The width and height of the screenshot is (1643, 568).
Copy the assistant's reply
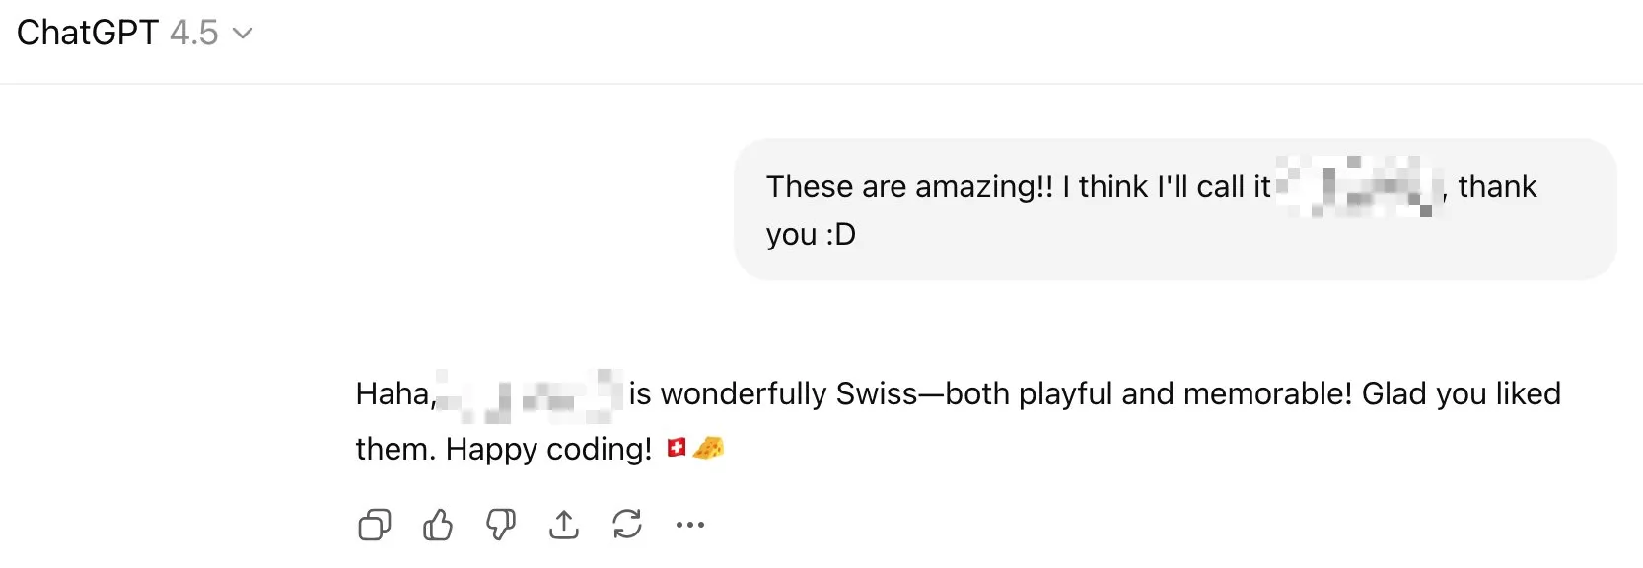tap(375, 525)
